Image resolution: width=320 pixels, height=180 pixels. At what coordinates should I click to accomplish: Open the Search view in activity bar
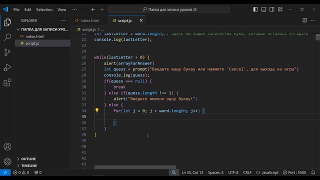pyautogui.click(x=7, y=37)
